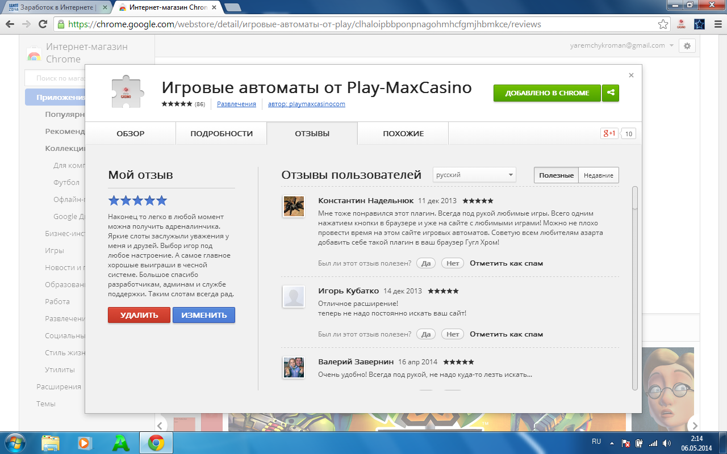Open the account dropdown next to the email
727x454 pixels.
[x=672, y=45]
